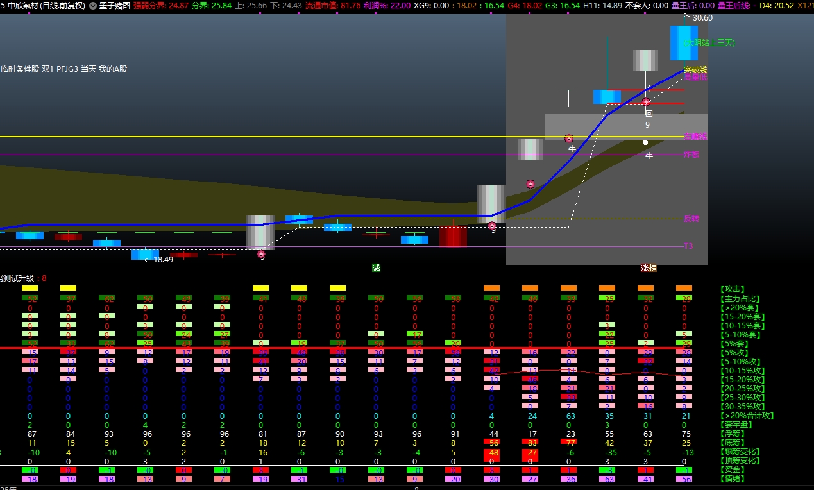Click the 减 signal marker under the chart
The height and width of the screenshot is (490, 814).
pyautogui.click(x=376, y=268)
